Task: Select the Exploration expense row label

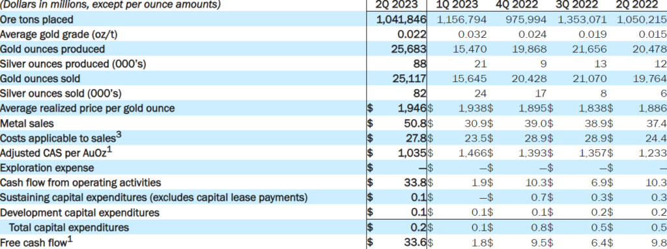Action: (47, 168)
